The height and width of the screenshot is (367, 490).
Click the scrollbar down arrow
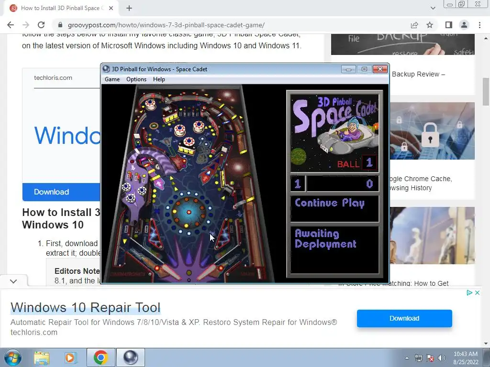click(486, 344)
